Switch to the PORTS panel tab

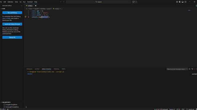coord(63,69)
